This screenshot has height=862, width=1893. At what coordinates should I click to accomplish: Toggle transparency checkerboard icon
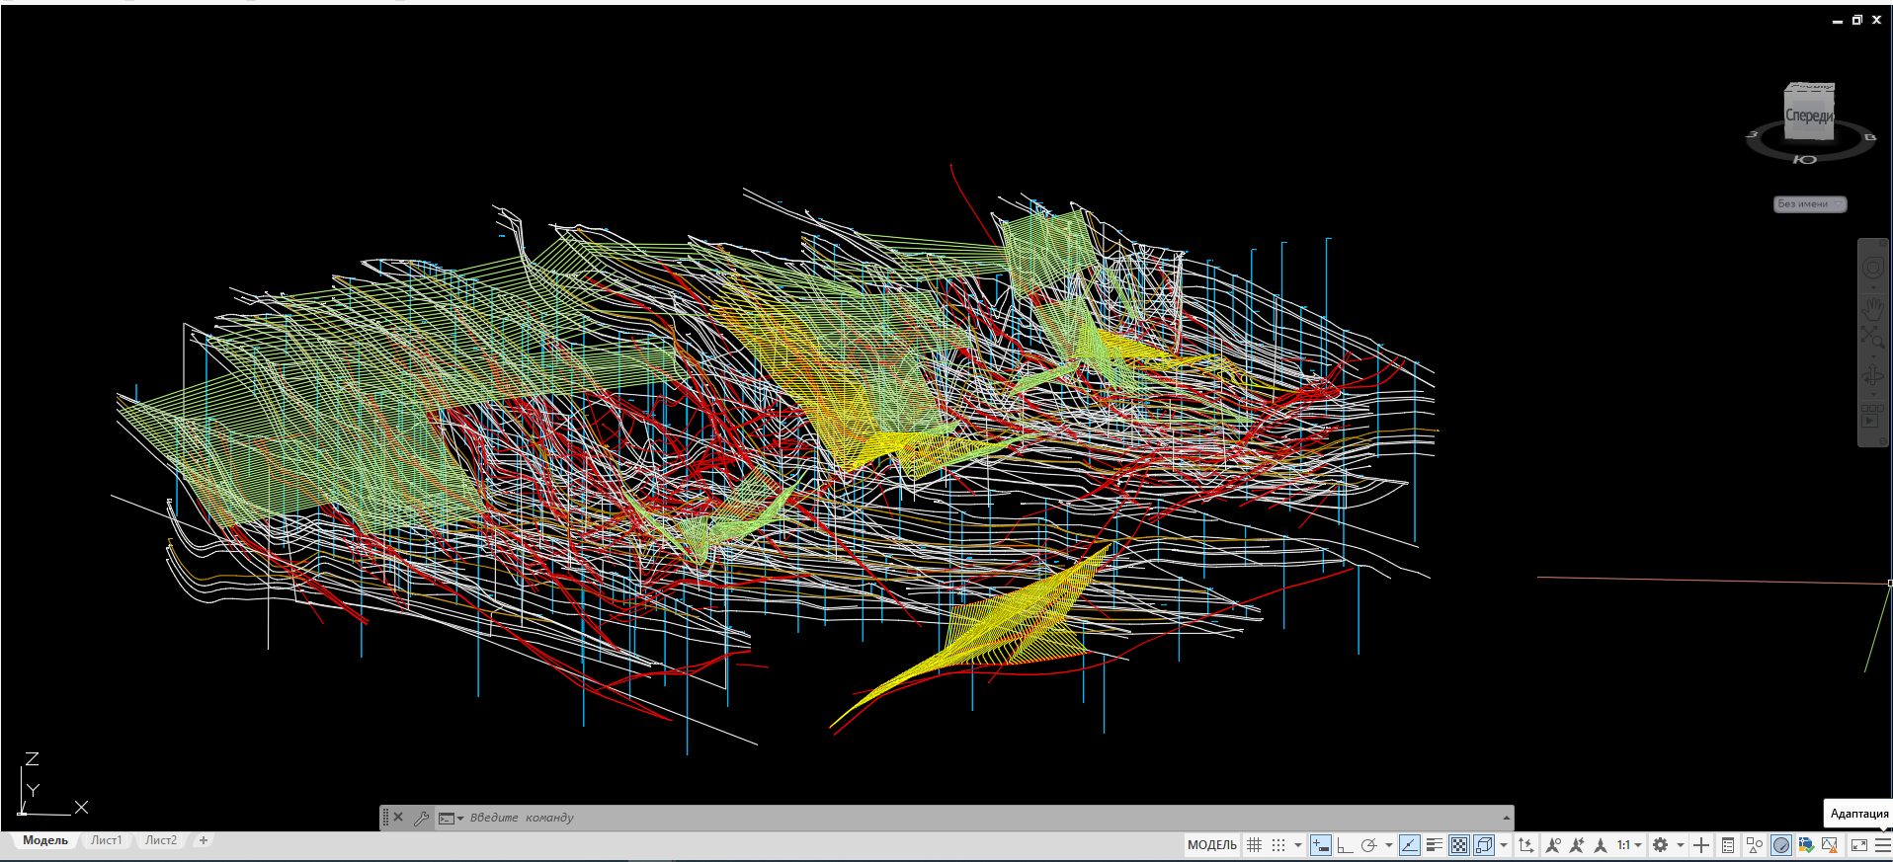[x=1459, y=845]
